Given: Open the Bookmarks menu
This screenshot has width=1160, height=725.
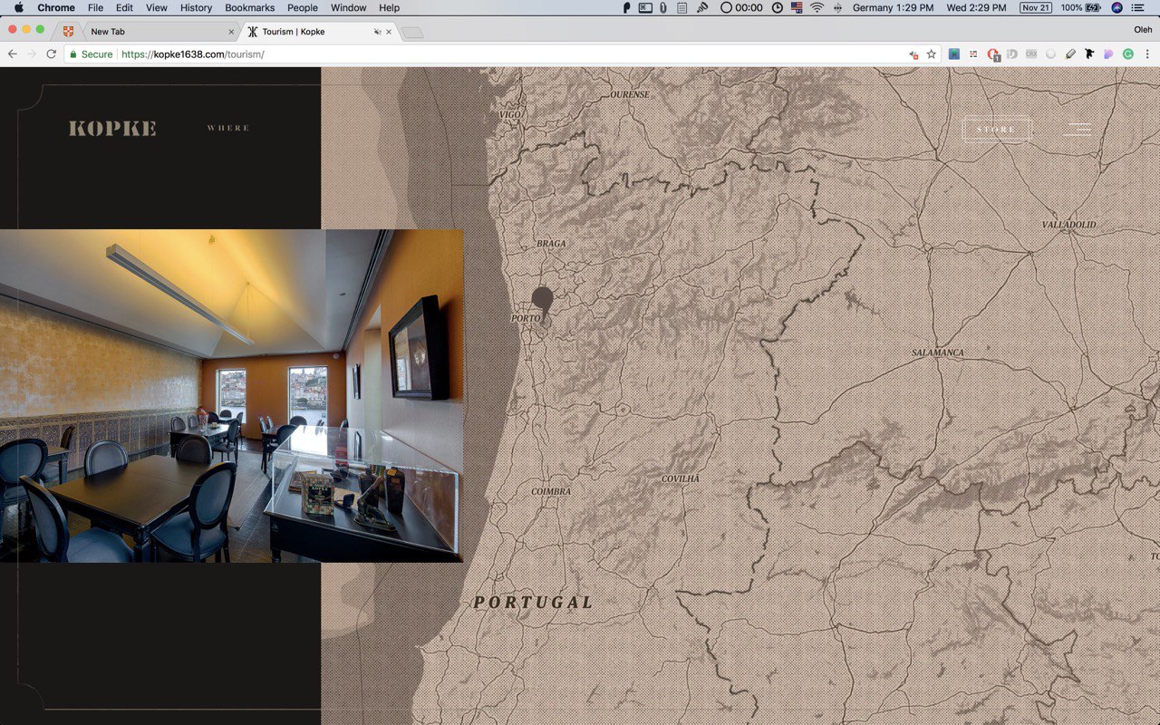Looking at the screenshot, I should coord(249,7).
